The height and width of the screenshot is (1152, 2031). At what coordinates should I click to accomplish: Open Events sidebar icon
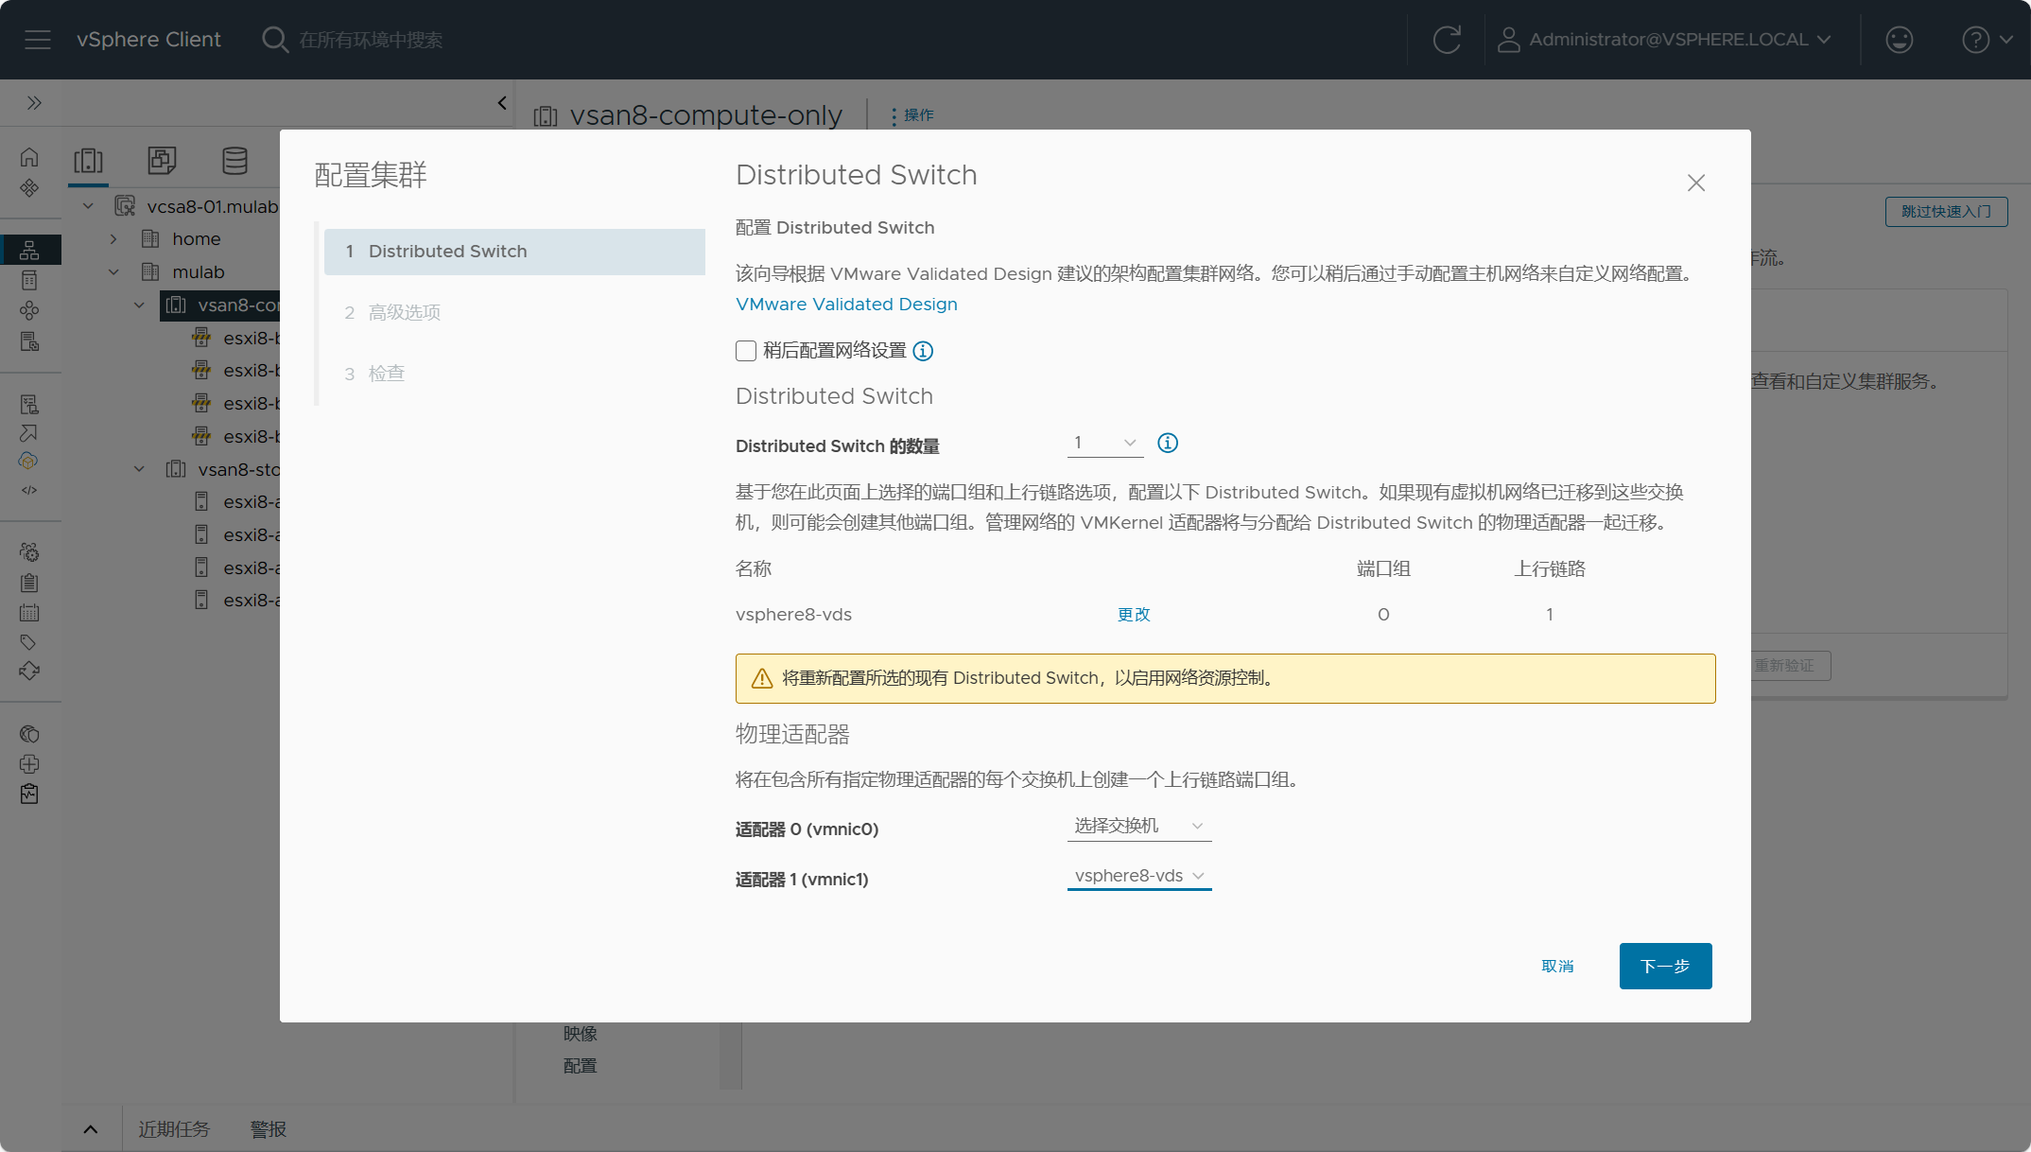pos(29,613)
